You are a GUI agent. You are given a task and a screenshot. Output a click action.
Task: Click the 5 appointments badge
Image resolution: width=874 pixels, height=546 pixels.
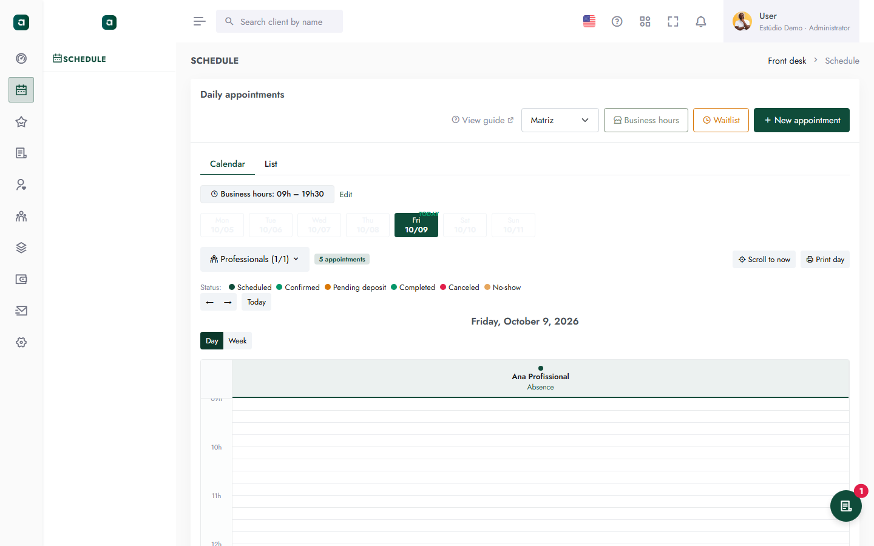[x=342, y=259]
